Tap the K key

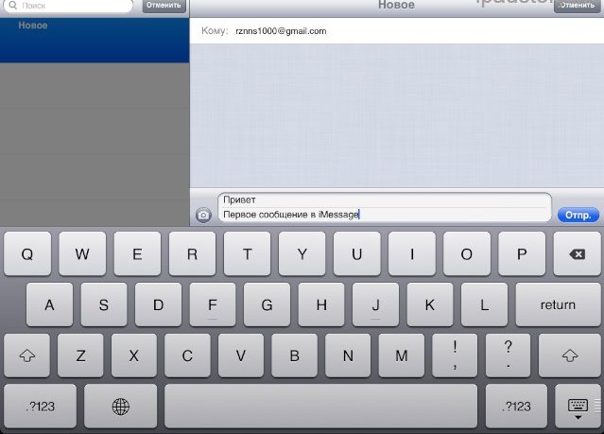(430, 304)
